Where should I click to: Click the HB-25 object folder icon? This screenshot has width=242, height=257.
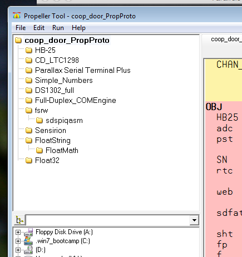click(x=29, y=50)
